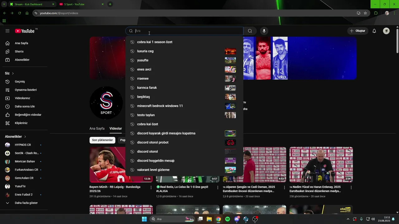399x224 pixels.
Task: Click the search magnifier button
Action: 250,31
